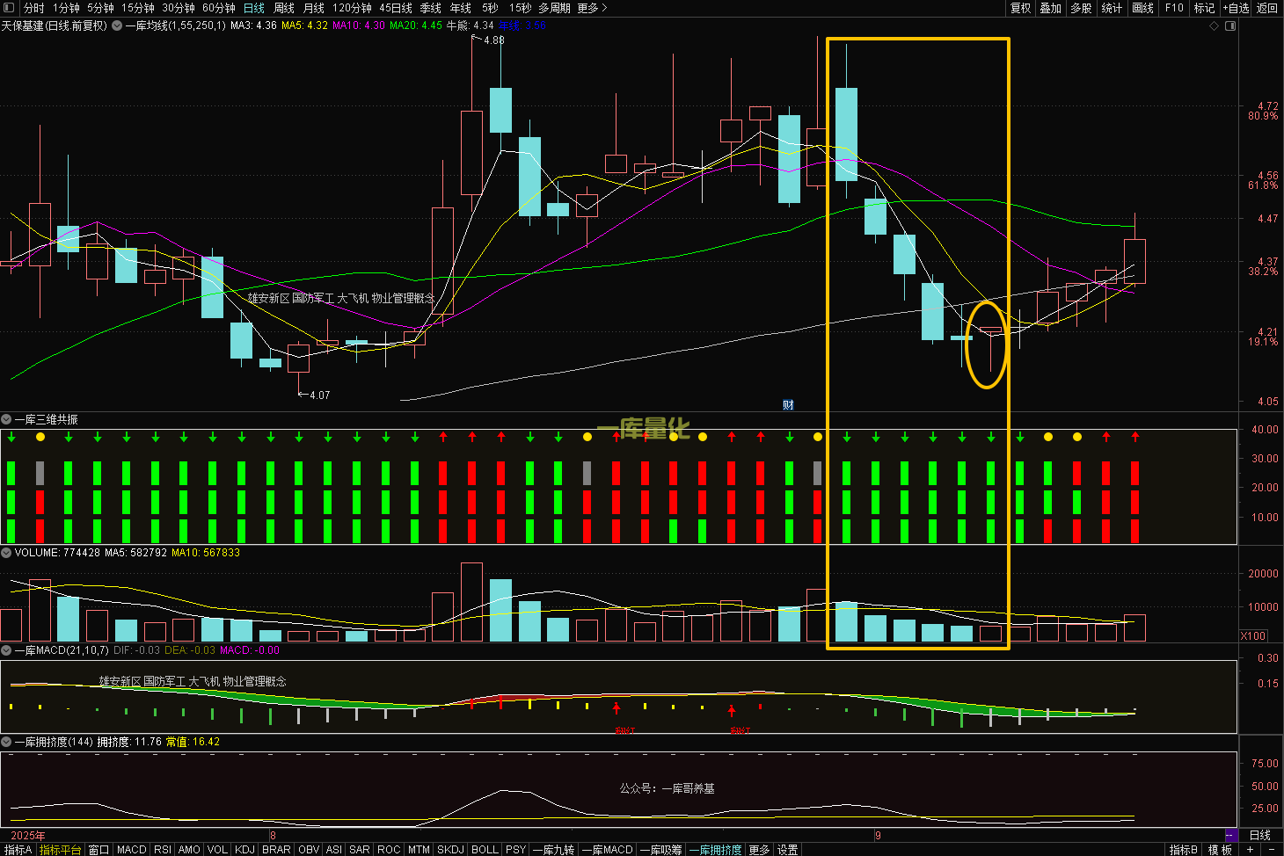
Task: Open 更多 periods menu in top bar
Action: [x=591, y=8]
